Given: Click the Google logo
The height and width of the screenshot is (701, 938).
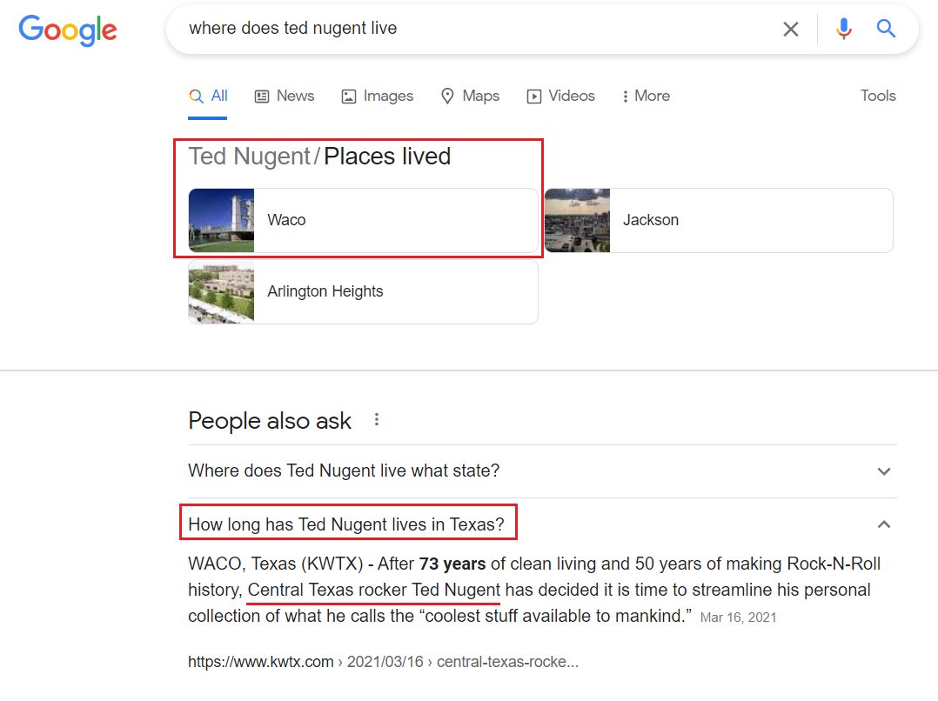Looking at the screenshot, I should (x=68, y=30).
